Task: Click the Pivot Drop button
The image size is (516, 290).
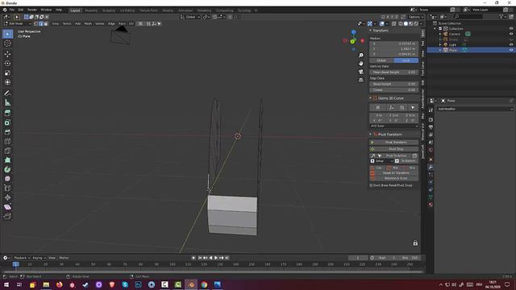Action: (394, 149)
